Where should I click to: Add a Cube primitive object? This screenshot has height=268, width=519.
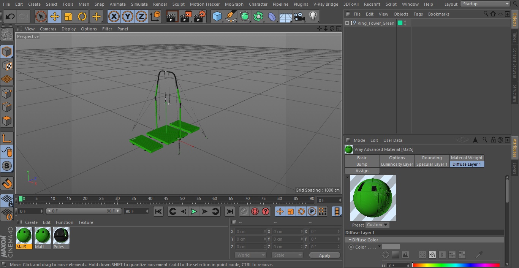(217, 17)
